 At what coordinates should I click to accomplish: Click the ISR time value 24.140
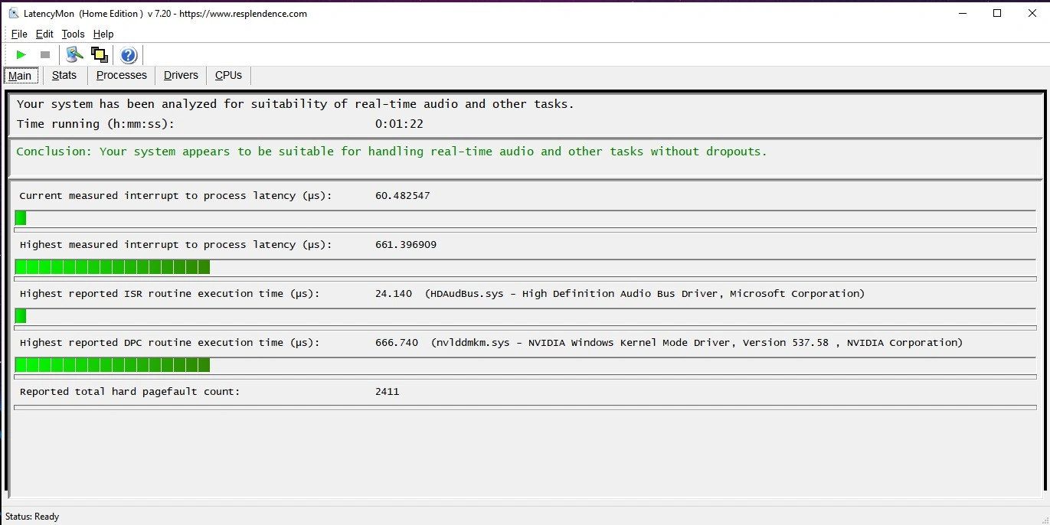[x=394, y=294]
